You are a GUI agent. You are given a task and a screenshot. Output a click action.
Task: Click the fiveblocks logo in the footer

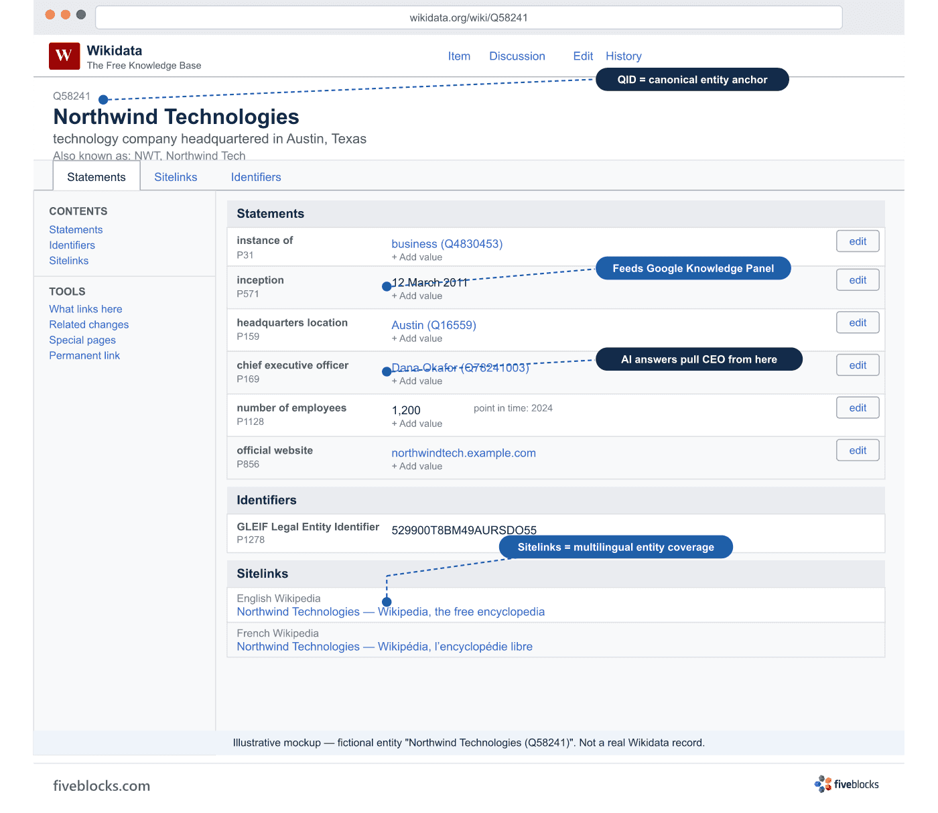pyautogui.click(x=846, y=784)
